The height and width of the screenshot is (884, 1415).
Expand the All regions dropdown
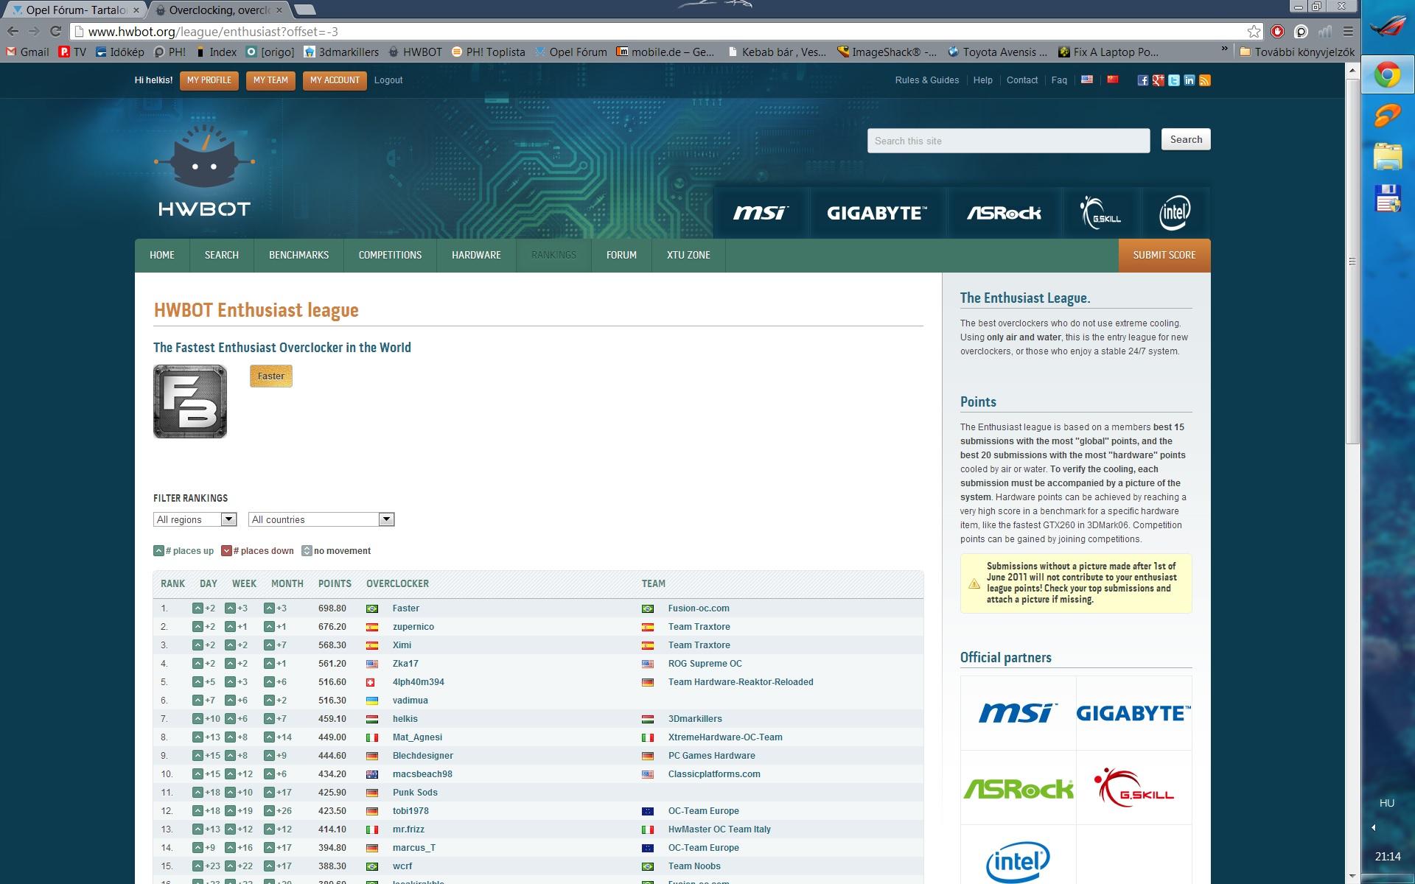195,519
